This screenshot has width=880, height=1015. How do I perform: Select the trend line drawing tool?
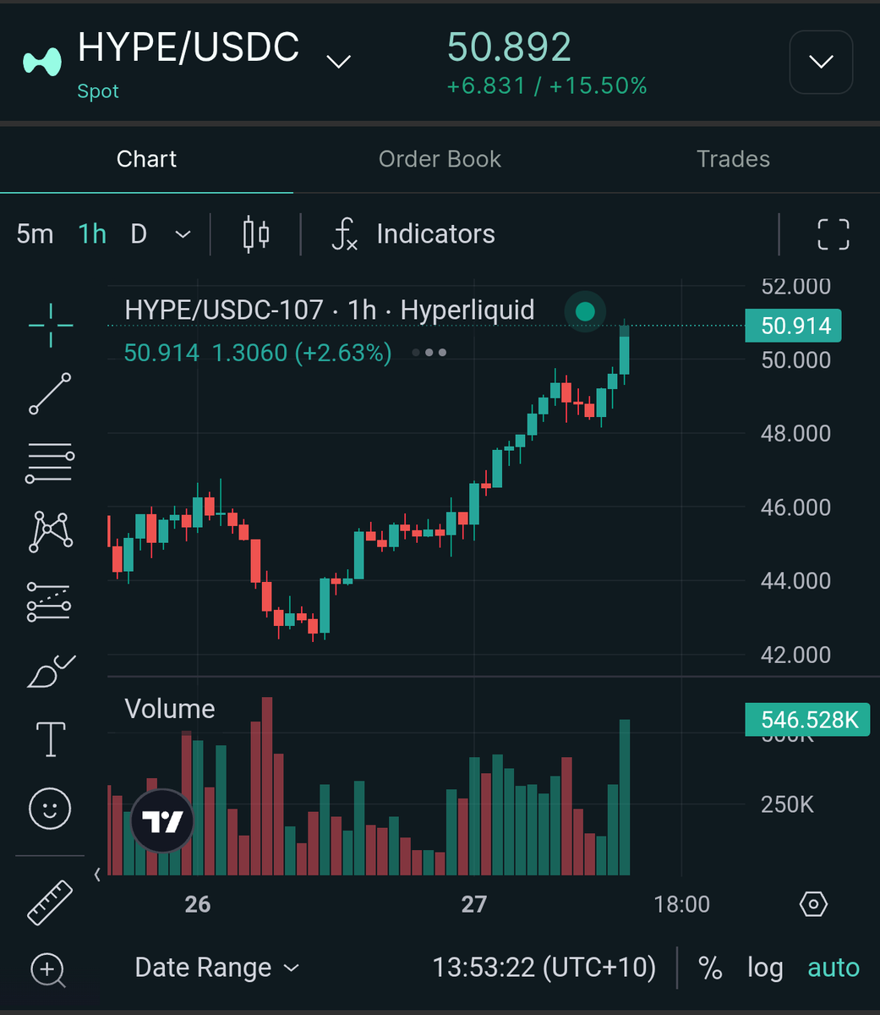pos(51,393)
